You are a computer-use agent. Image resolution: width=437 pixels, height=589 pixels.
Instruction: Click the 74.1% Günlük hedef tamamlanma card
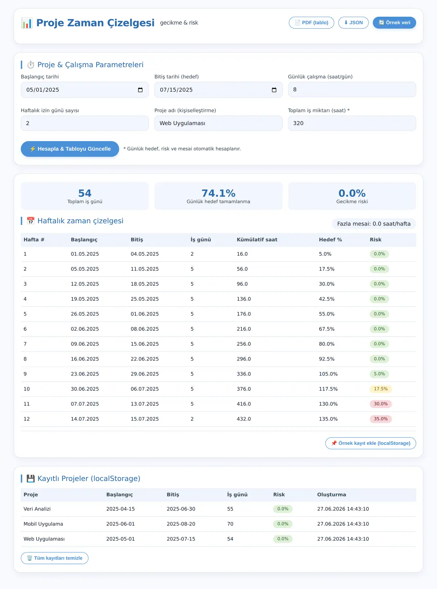(219, 196)
